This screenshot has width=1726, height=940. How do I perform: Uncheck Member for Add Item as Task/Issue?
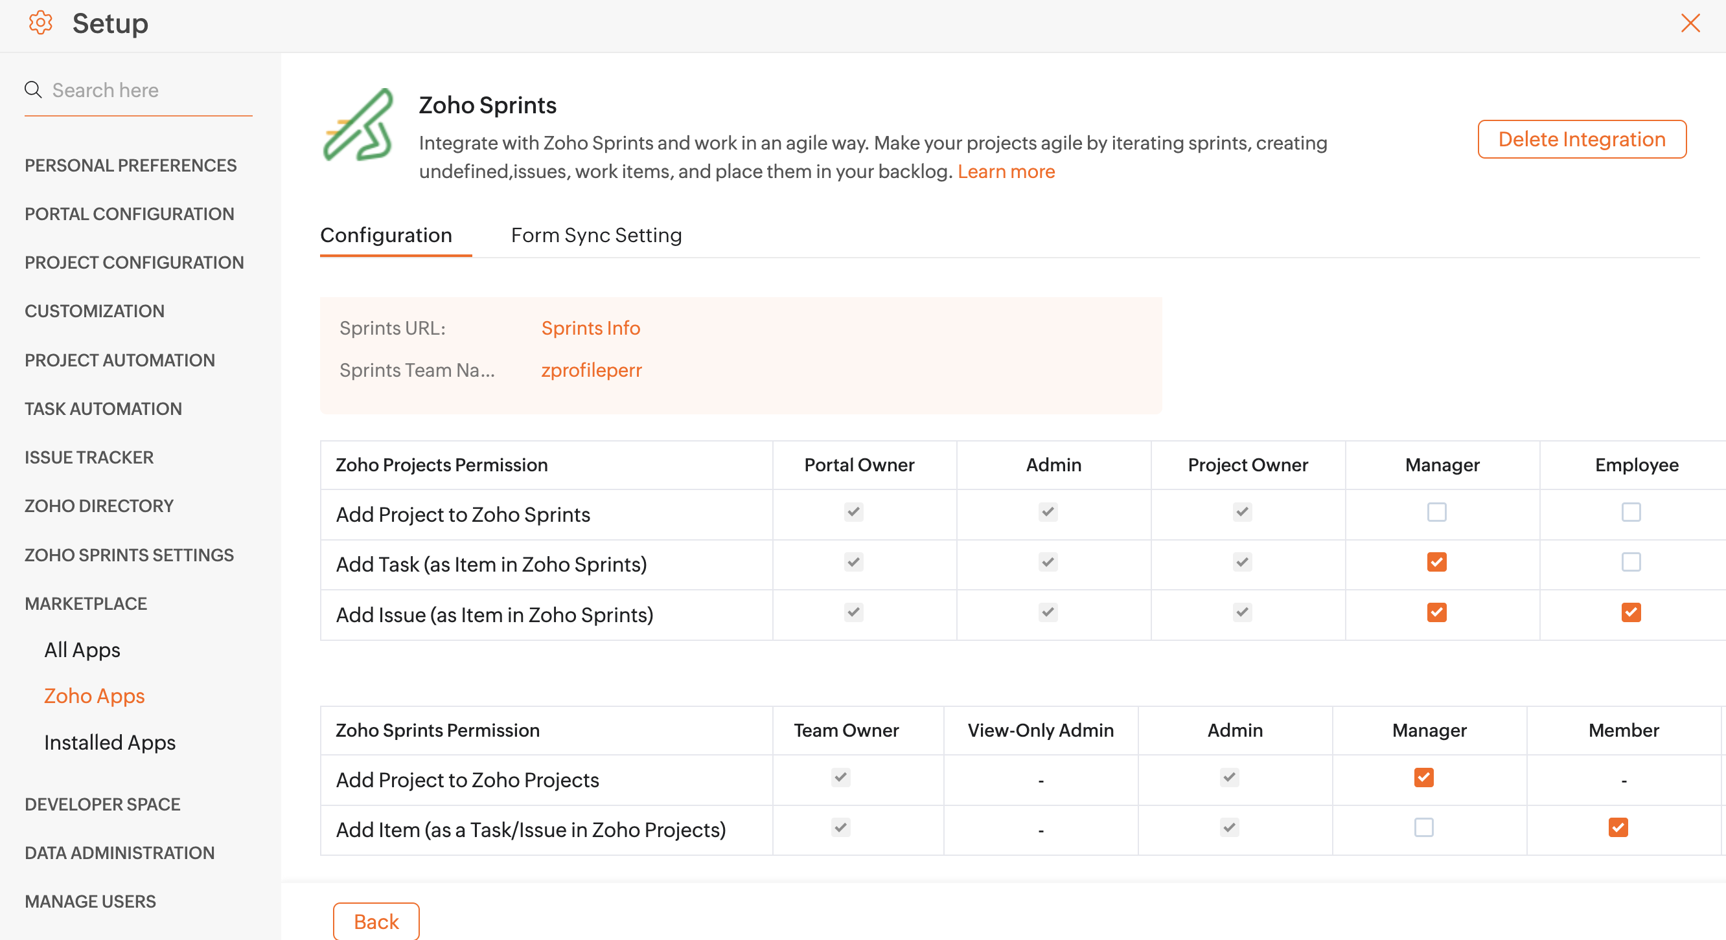tap(1618, 828)
